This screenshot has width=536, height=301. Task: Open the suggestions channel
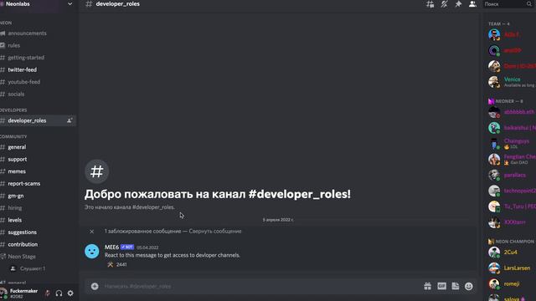[x=23, y=232]
